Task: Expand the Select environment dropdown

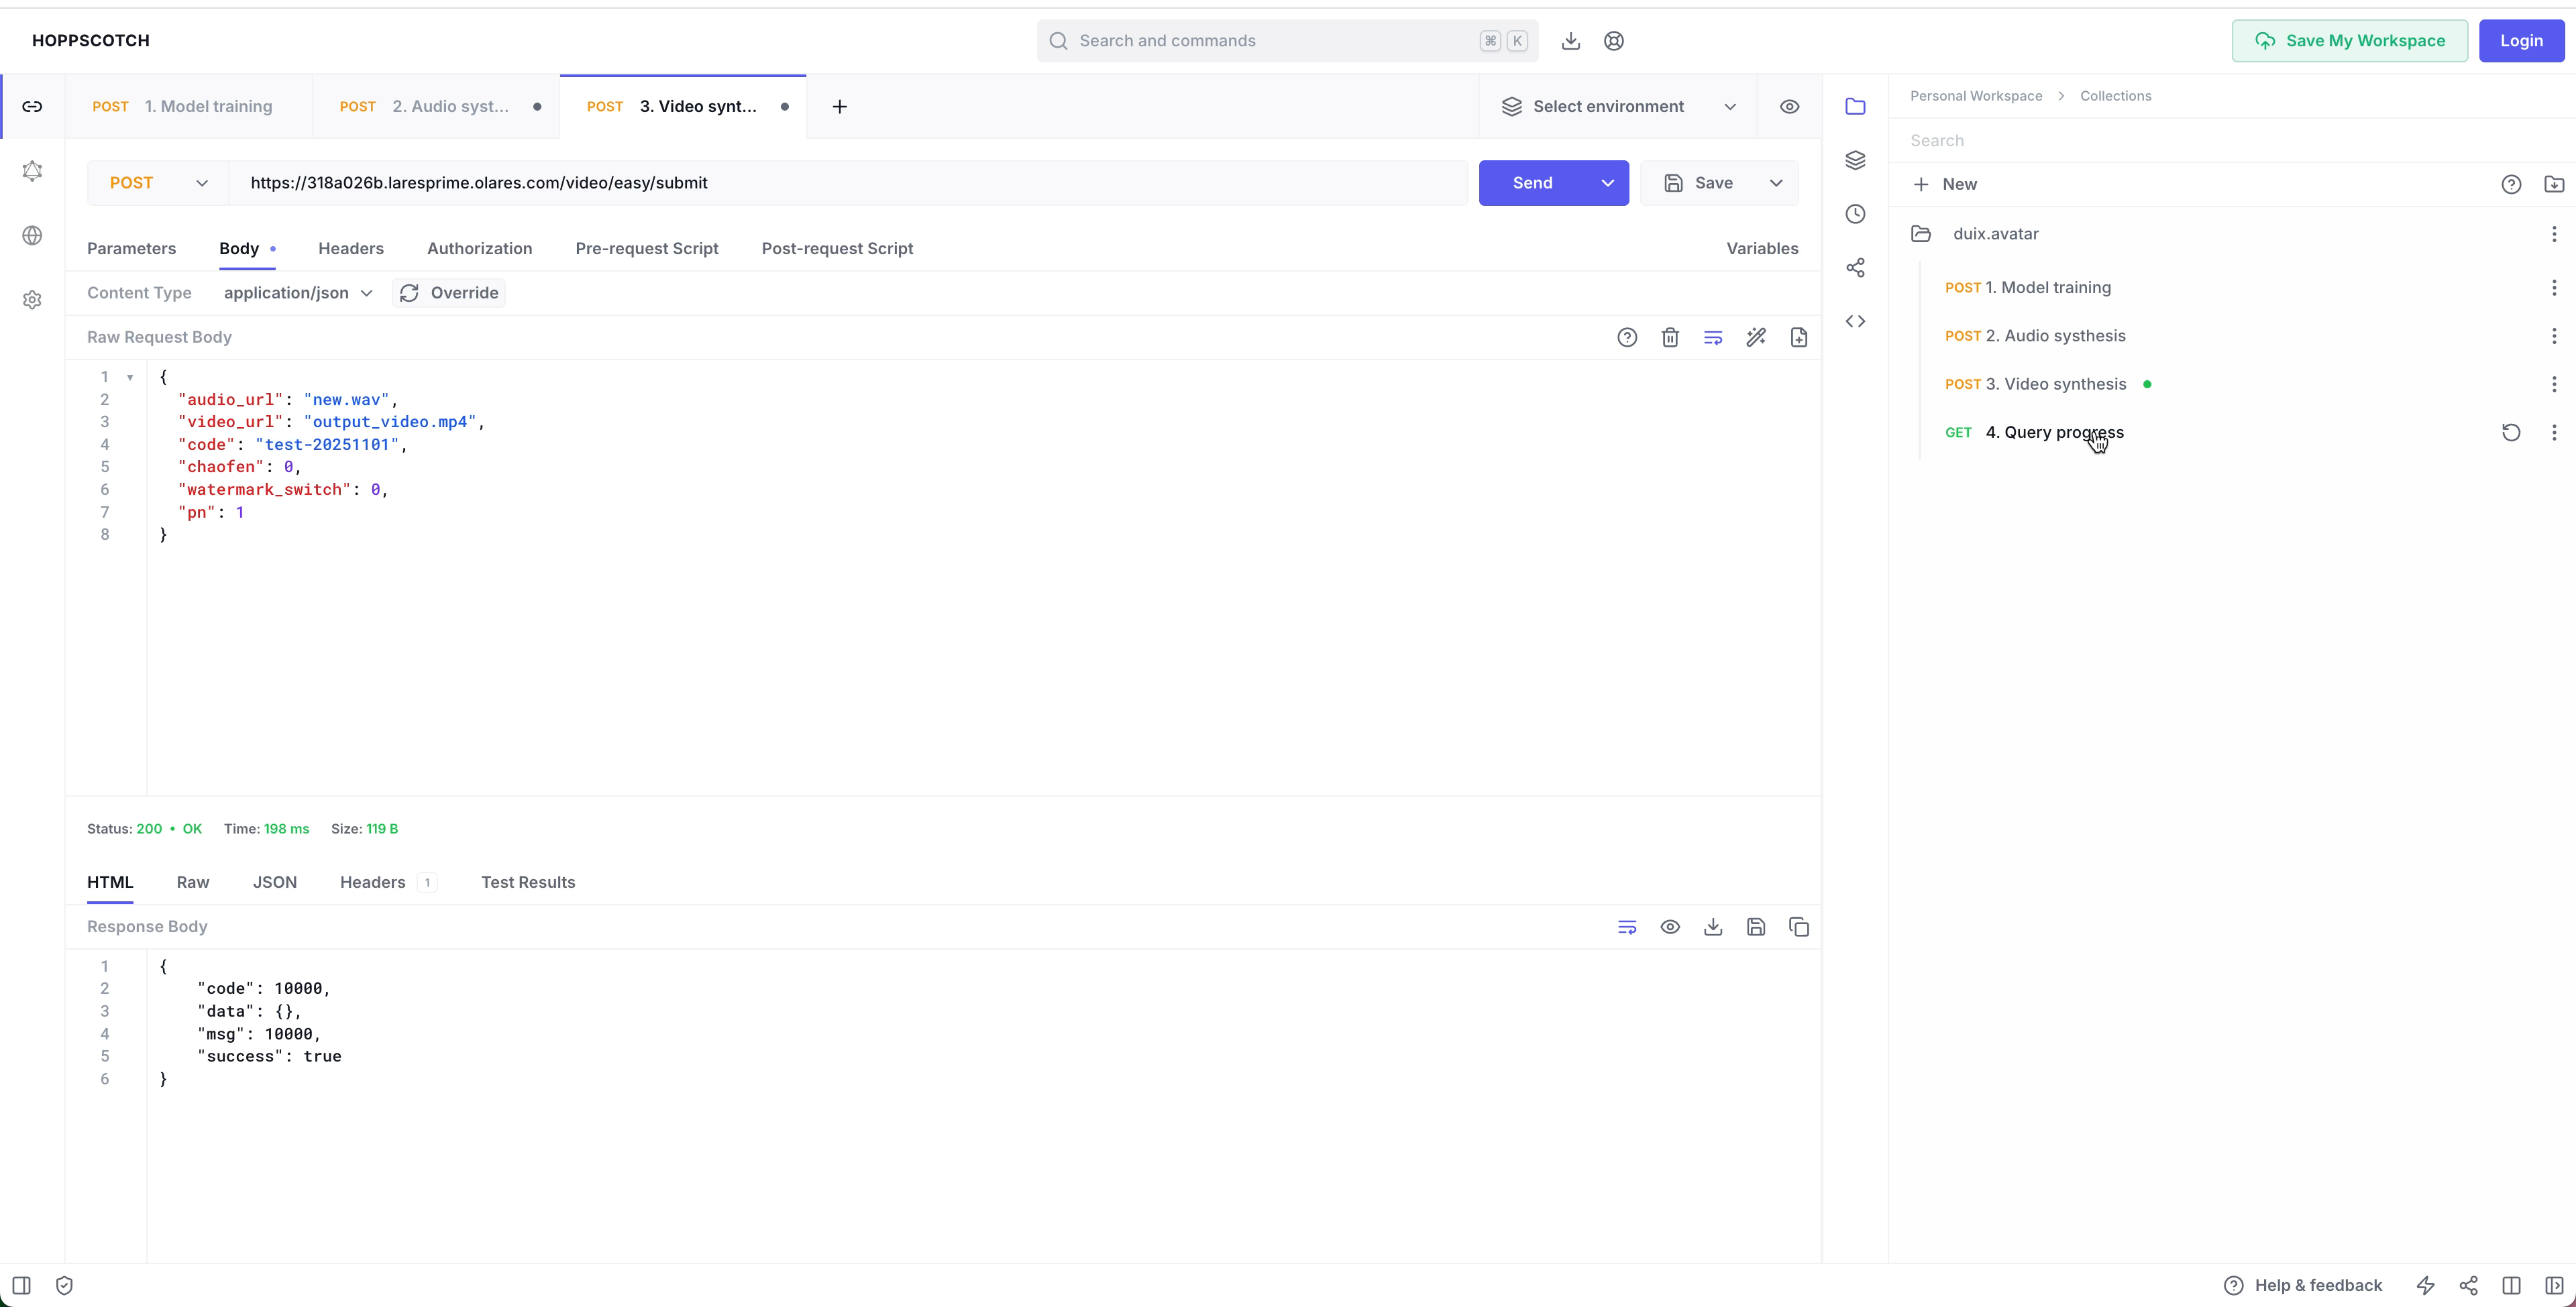Action: click(x=1617, y=106)
